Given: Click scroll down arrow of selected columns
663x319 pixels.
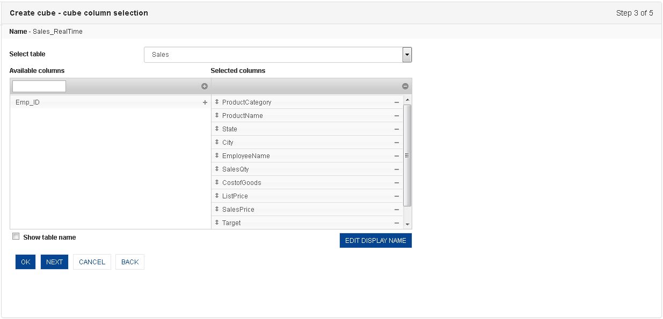Looking at the screenshot, I should (407, 224).
